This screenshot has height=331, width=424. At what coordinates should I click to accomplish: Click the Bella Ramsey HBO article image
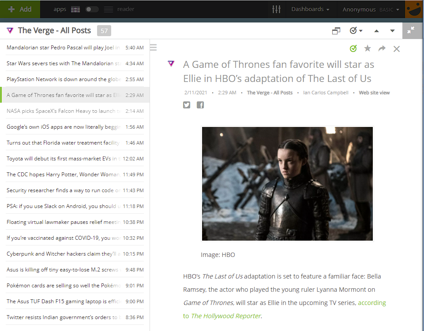click(x=287, y=184)
